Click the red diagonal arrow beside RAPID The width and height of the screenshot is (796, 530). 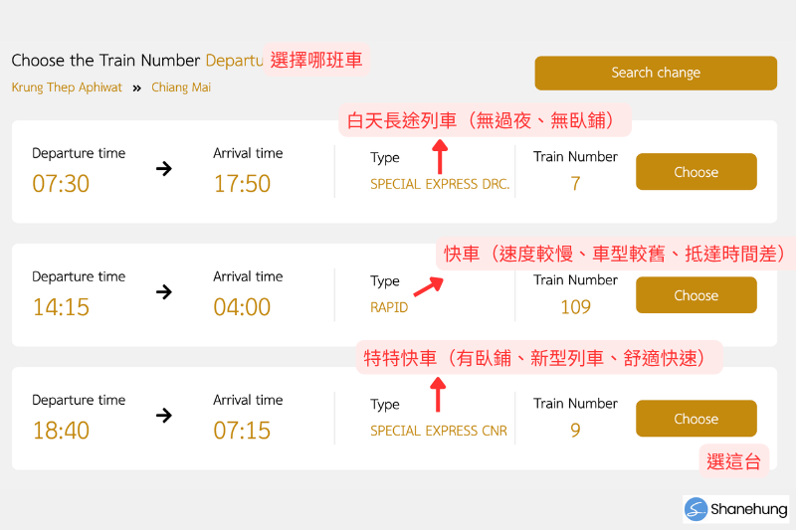[429, 286]
